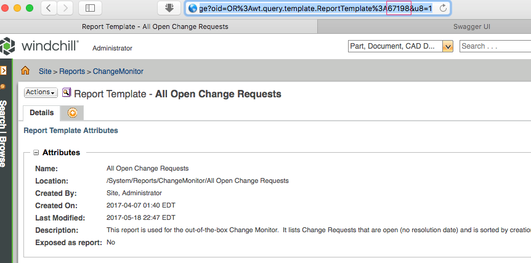Click the search magnifier icon in left sidebar
The image size is (531, 263).
2,87
